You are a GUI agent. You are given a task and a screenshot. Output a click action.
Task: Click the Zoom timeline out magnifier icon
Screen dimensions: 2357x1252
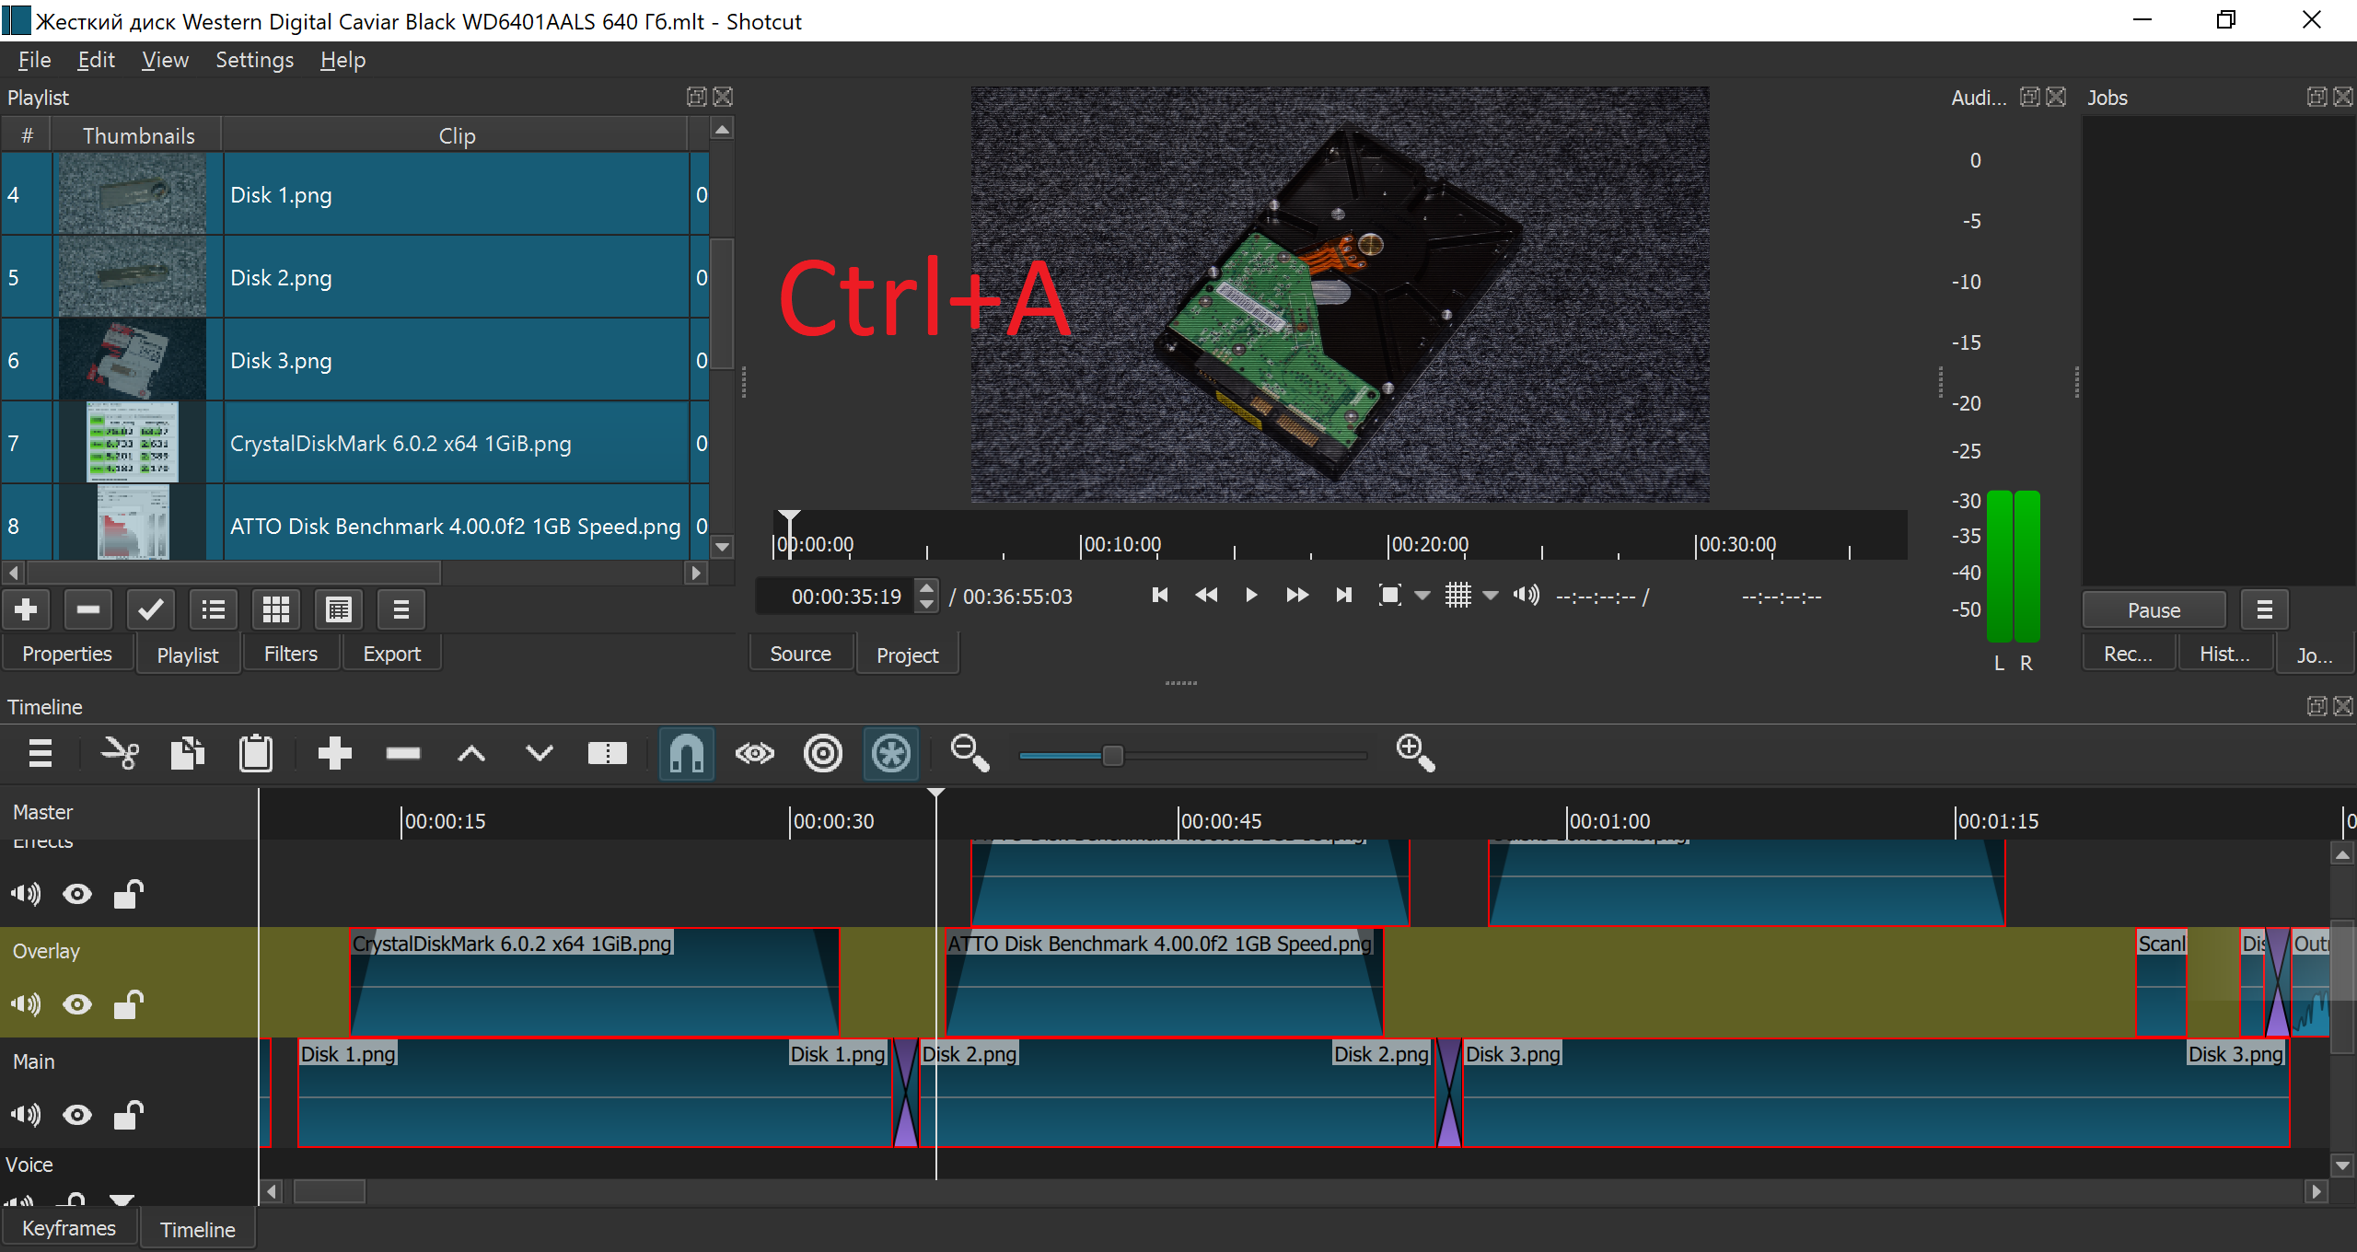point(970,753)
